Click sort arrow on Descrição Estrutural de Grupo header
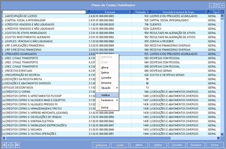Screen dimensions: 226x149 click(206, 12)
